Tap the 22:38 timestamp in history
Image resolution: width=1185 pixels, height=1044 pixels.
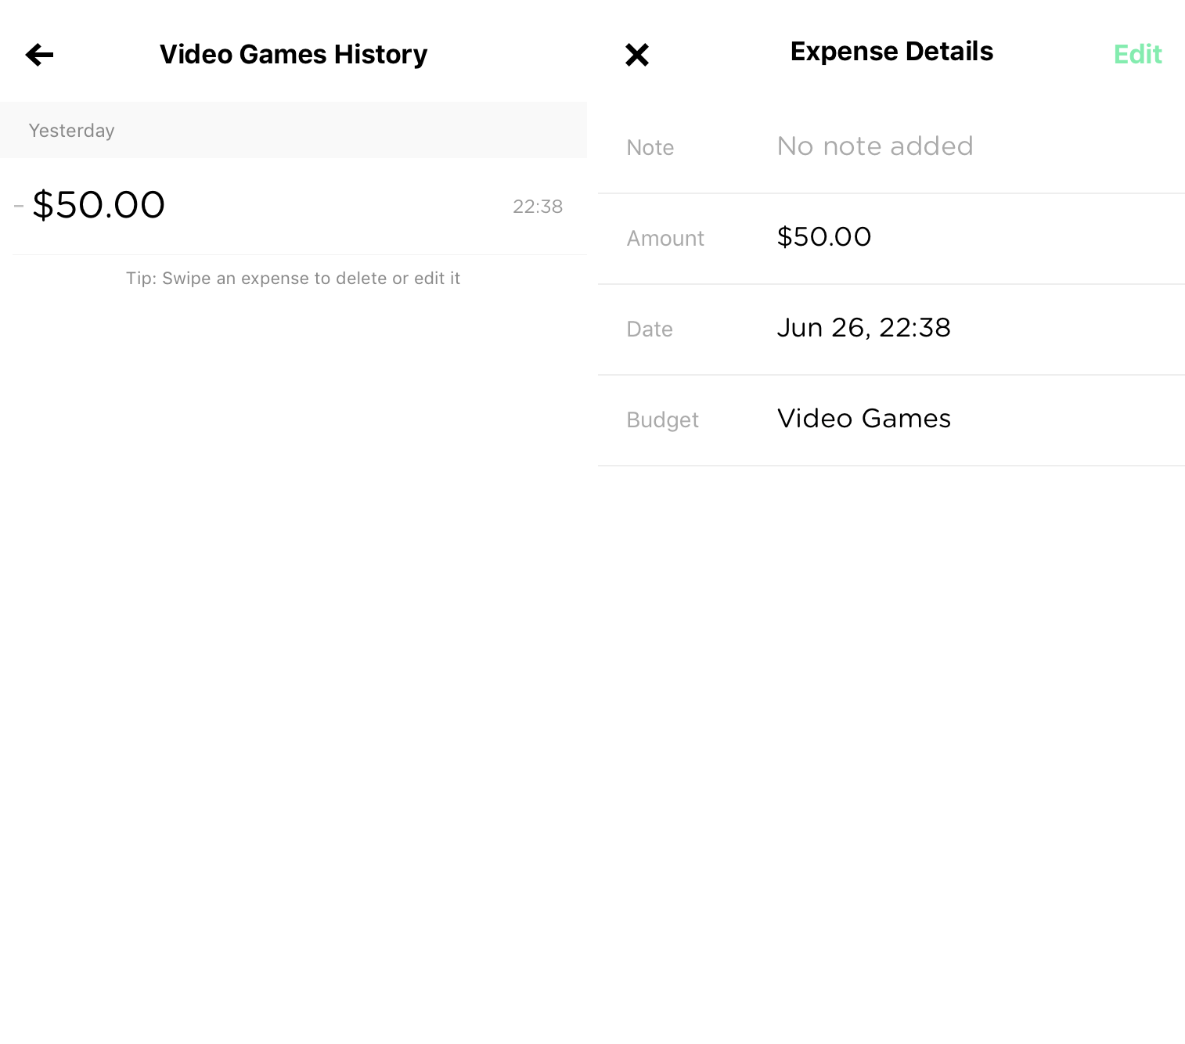click(x=538, y=207)
